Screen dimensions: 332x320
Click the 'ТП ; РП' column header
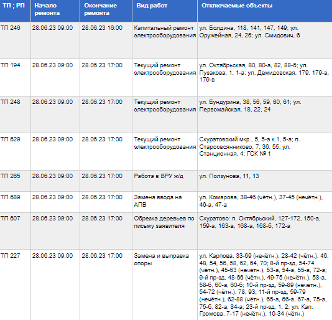[x=15, y=11]
